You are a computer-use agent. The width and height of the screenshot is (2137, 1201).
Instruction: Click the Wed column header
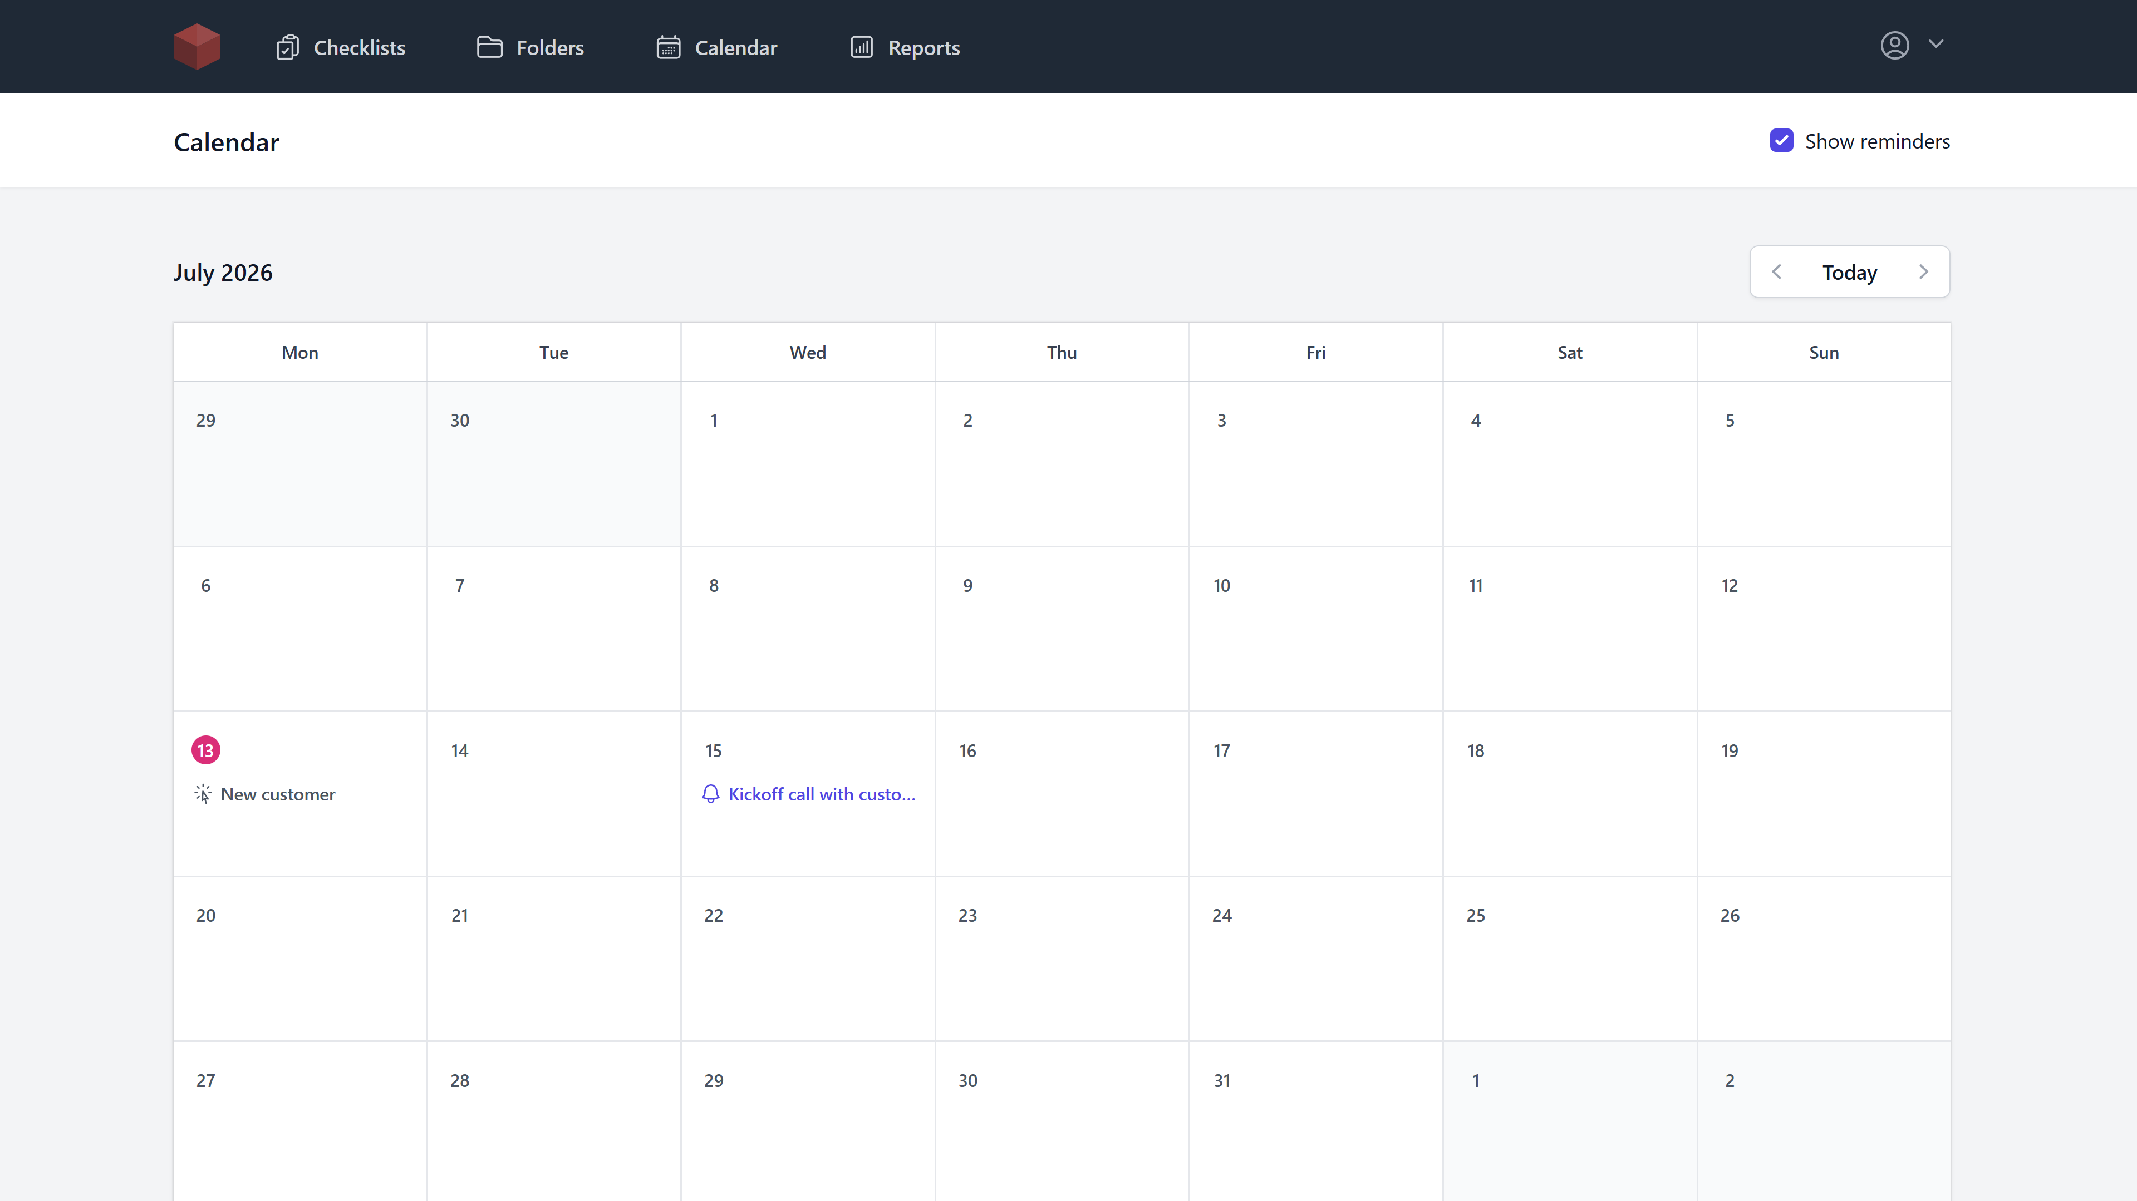808,352
